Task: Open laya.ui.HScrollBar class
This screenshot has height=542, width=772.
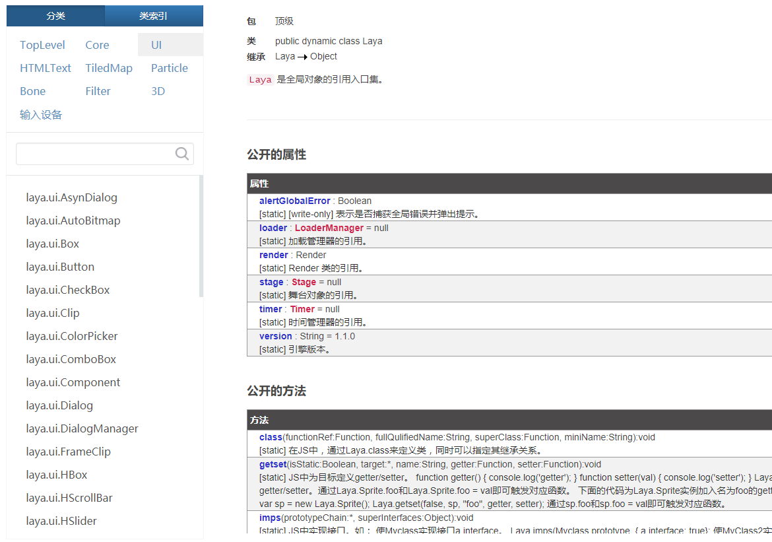Action: [69, 498]
